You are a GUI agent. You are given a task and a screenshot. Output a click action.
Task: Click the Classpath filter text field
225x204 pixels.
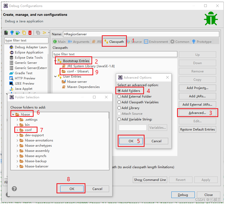click(115, 54)
